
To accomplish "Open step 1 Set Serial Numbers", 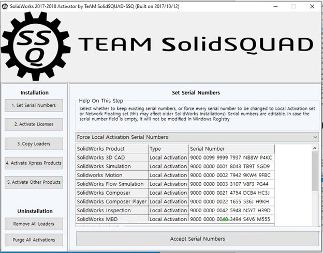I will point(34,105).
